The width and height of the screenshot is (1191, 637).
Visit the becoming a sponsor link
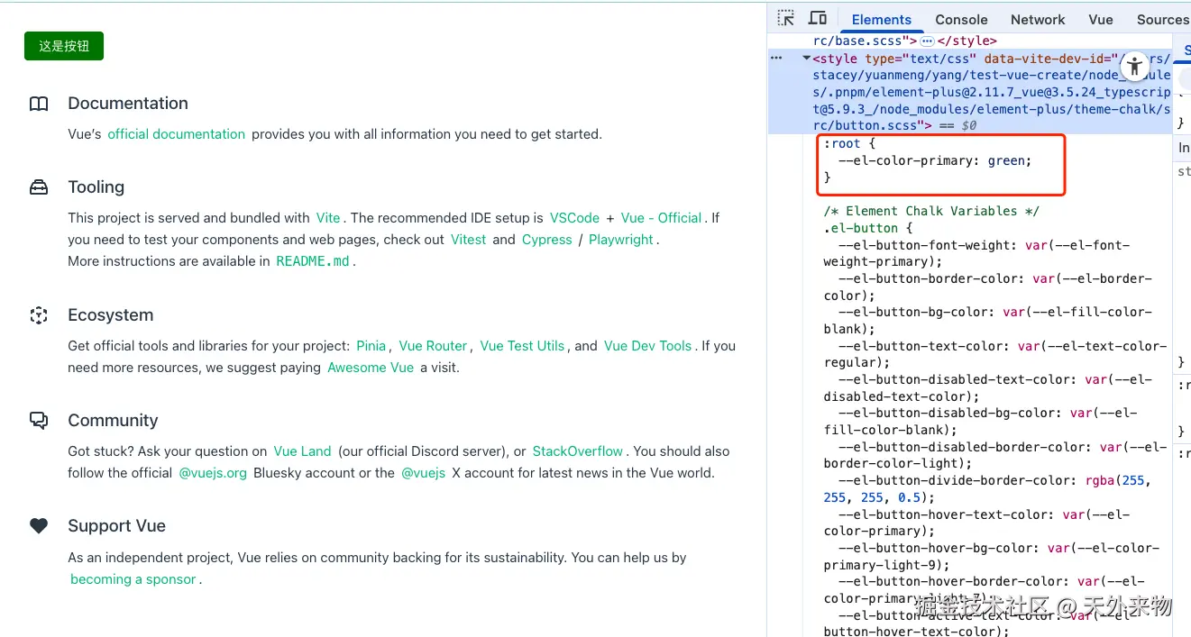tap(133, 579)
